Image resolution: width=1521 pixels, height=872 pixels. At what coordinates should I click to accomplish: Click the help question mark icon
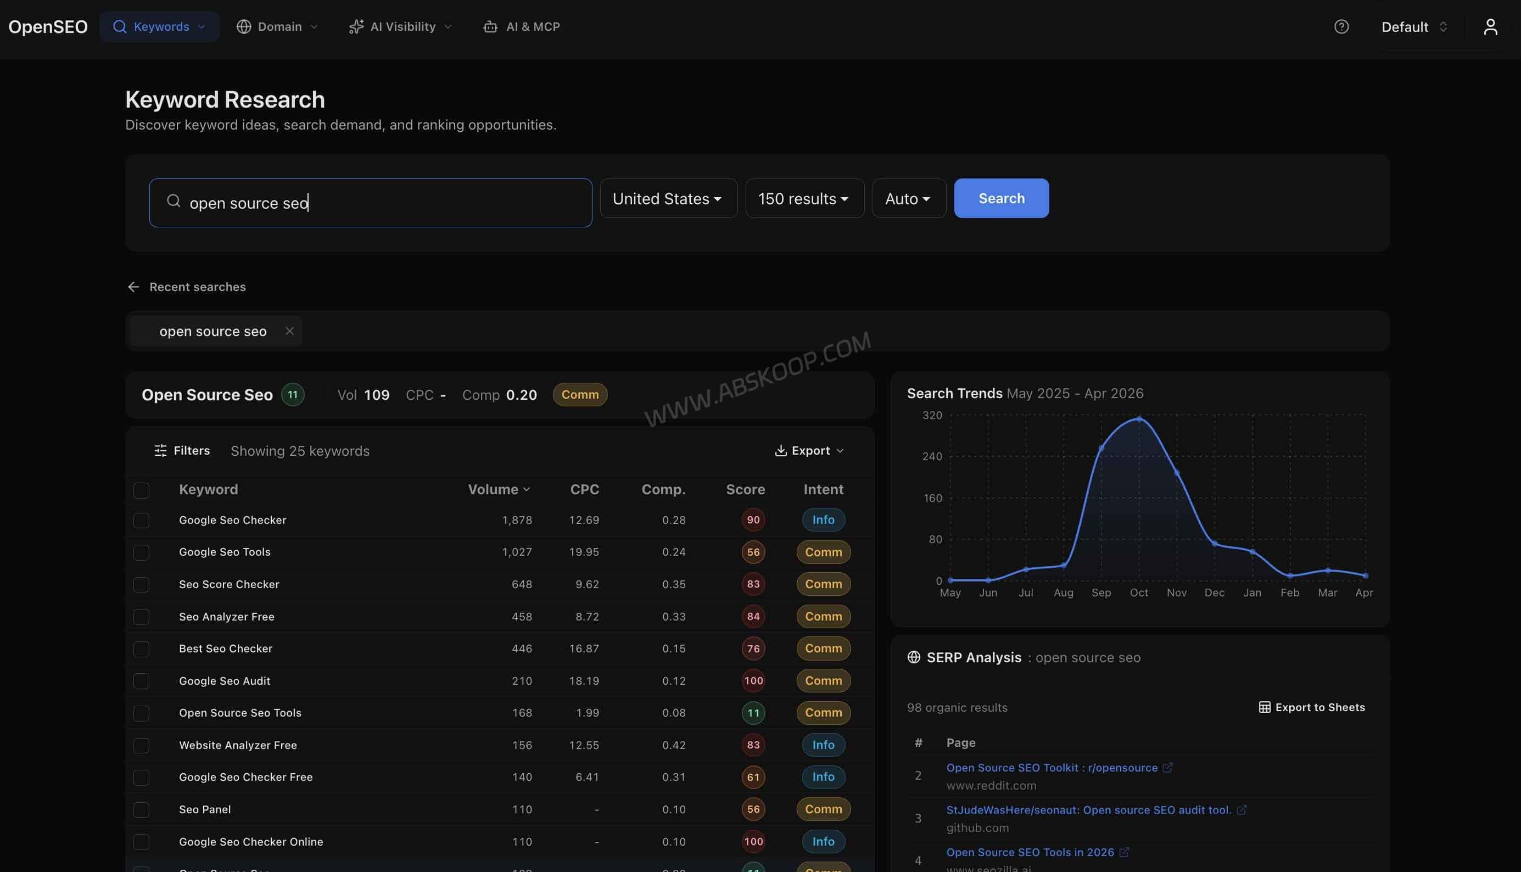1341,26
